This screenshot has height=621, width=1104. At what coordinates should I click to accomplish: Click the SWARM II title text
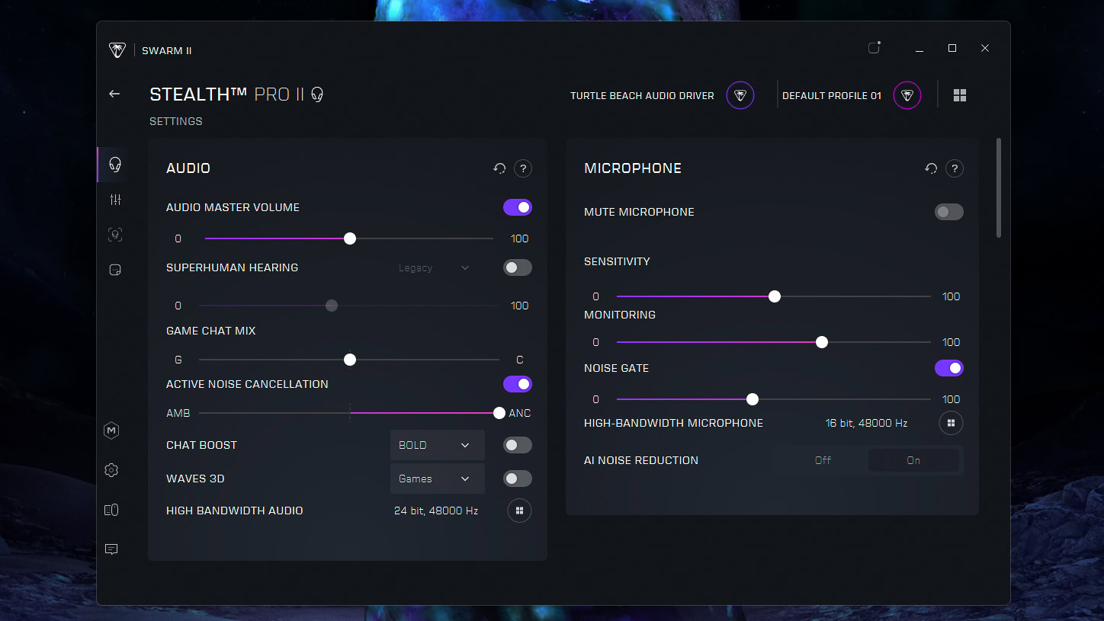pyautogui.click(x=167, y=51)
